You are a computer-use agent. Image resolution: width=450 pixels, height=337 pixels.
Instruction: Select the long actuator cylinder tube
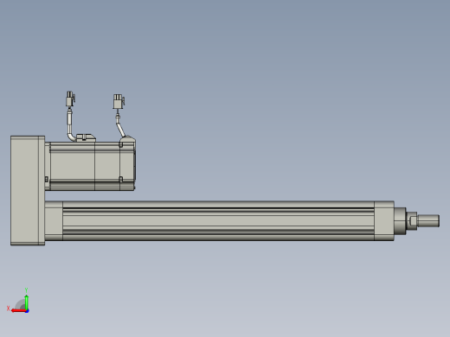coord(218,221)
